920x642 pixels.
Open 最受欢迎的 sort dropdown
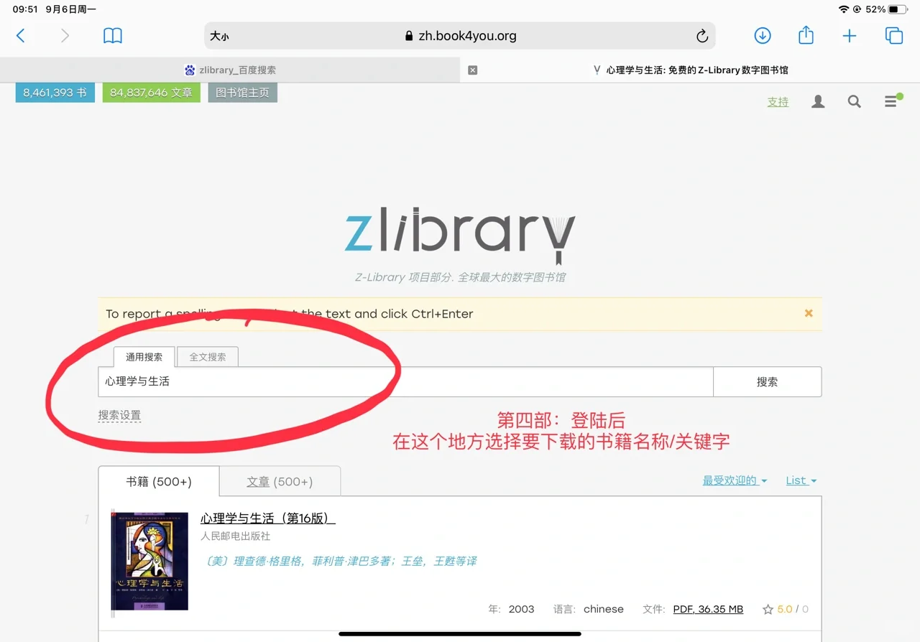[735, 480]
